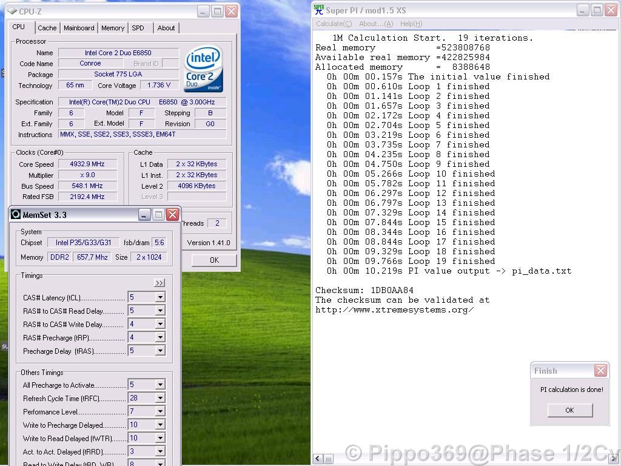
Task: Click the Rated FSB value 2192.4 MHz
Action: [87, 197]
